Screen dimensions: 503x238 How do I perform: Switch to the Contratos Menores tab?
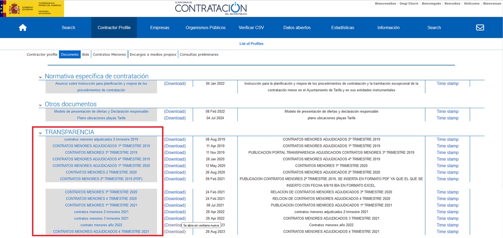109,55
